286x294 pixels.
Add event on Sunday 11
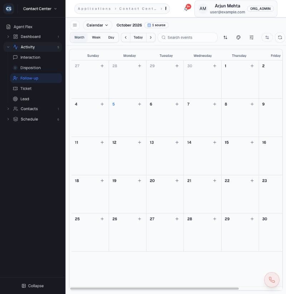click(102, 142)
